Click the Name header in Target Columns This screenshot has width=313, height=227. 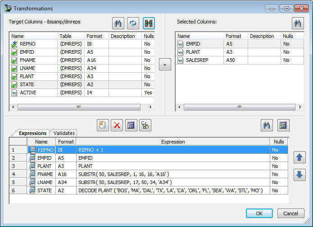33,36
